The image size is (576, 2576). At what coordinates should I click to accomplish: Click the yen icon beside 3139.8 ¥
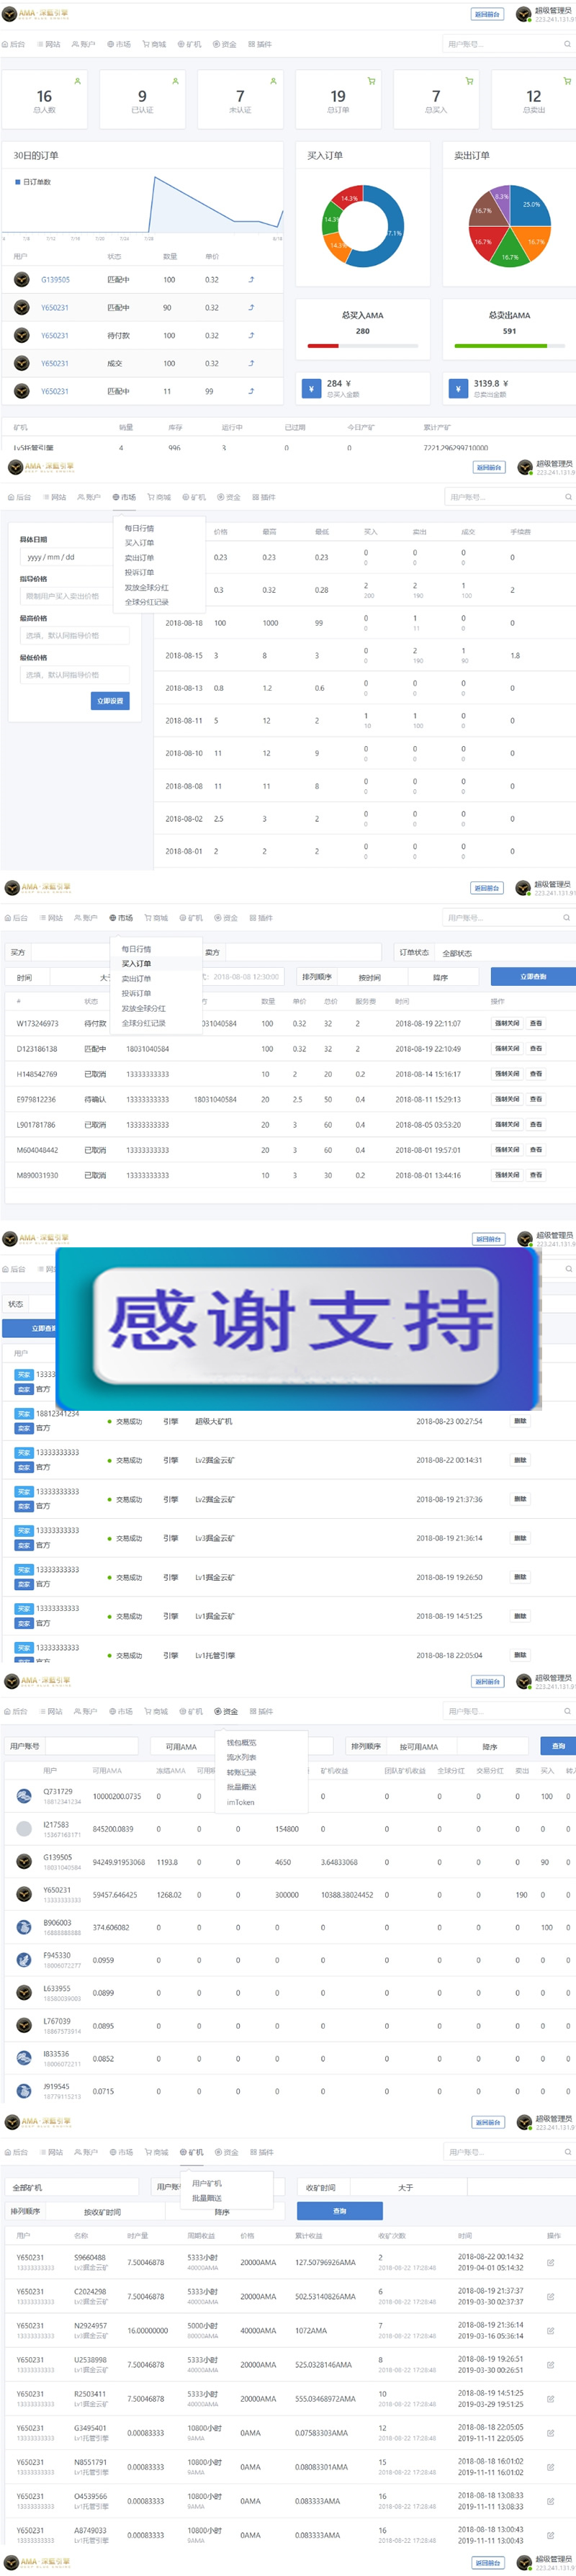(x=458, y=388)
